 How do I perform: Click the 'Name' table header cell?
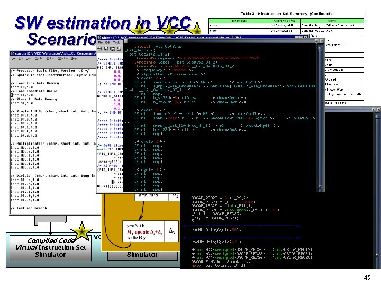332,21
